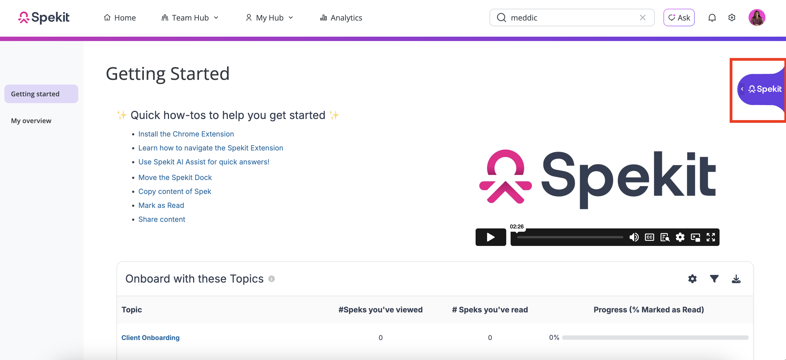This screenshot has width=786, height=360.
Task: Click the Spekit video thumbnail
Action: (x=597, y=179)
